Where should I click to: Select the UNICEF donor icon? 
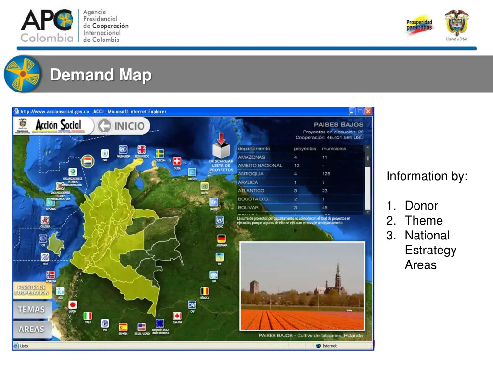(213, 202)
